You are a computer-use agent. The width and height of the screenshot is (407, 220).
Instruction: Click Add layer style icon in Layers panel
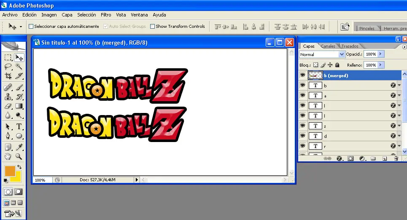[x=339, y=158]
